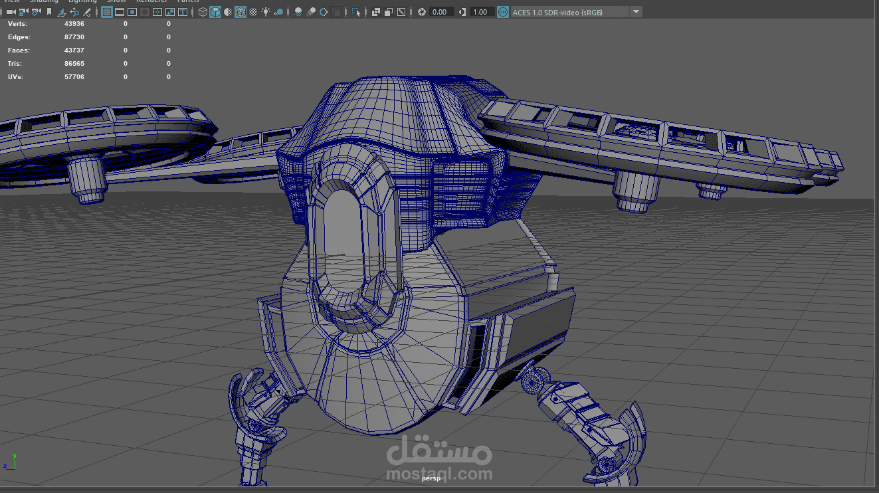Image resolution: width=879 pixels, height=493 pixels.
Task: Toggle the Safe Action icon
Action: pos(170,12)
